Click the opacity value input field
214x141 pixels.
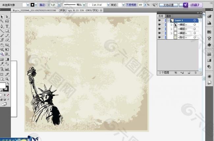click(140, 5)
